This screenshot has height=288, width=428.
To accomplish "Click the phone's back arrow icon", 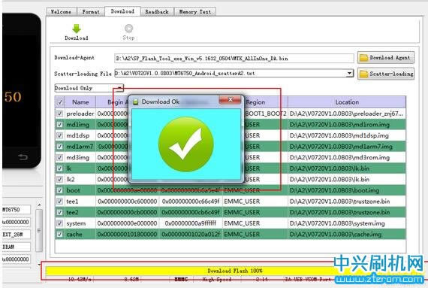I will click(23, 157).
